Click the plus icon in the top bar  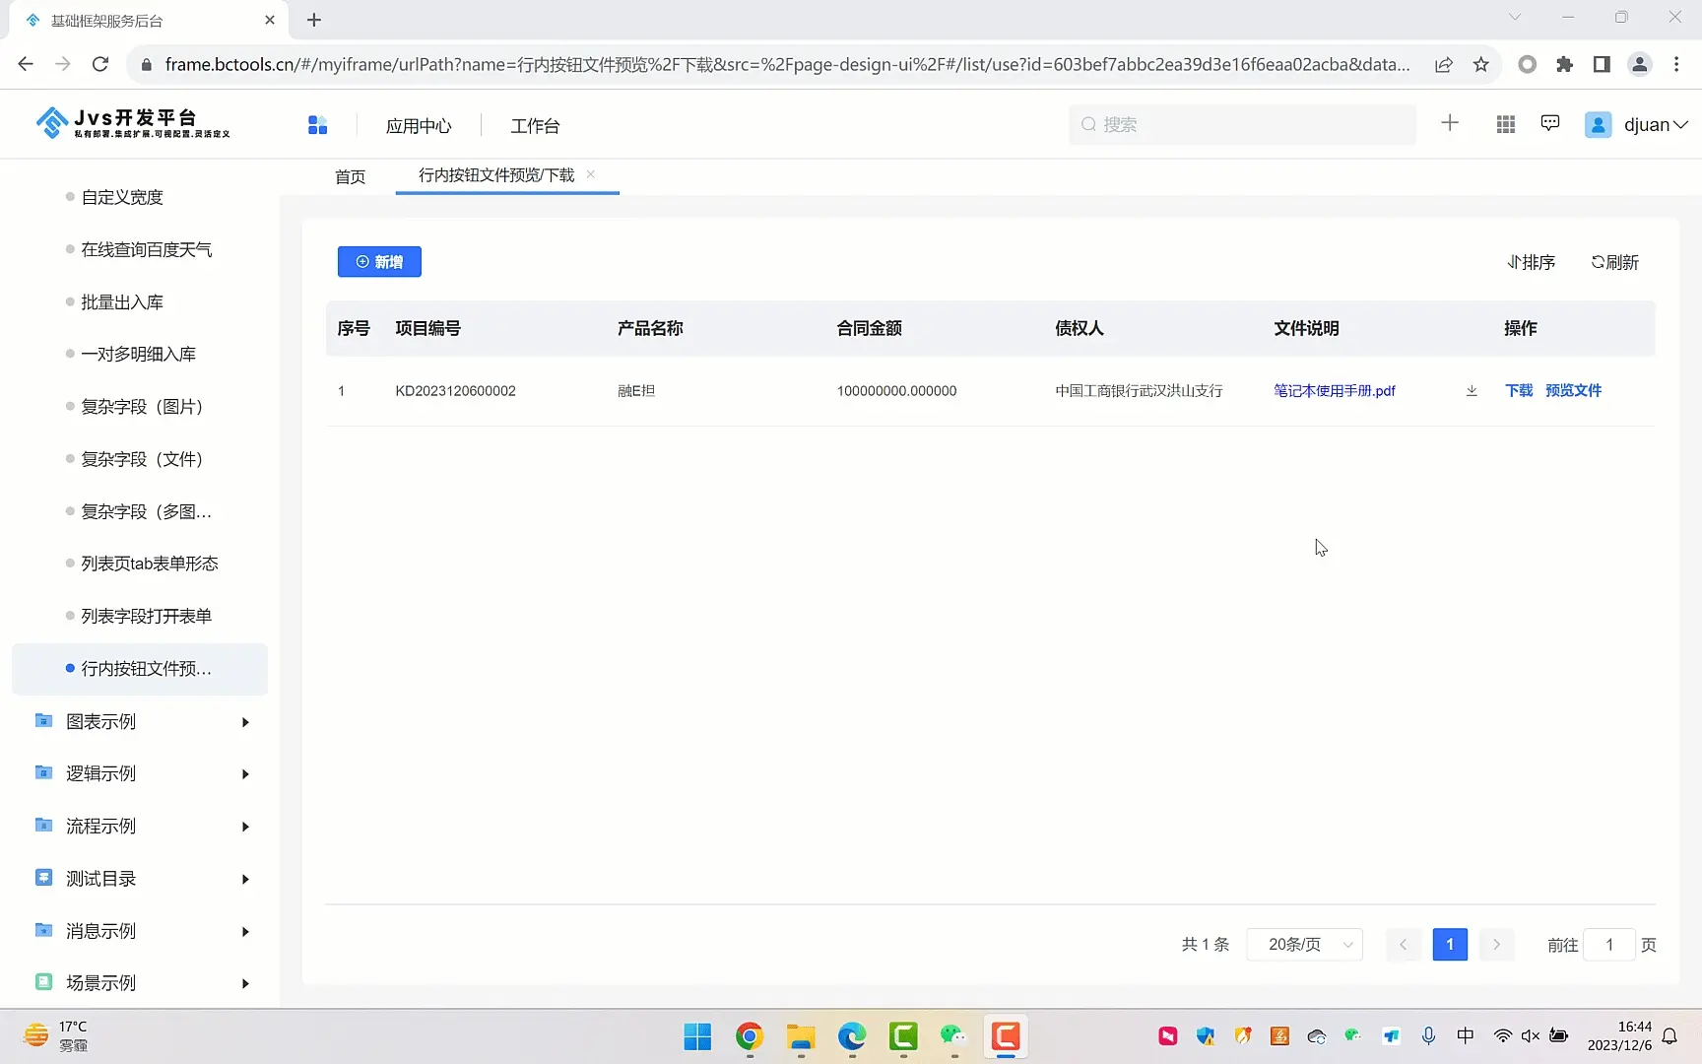pyautogui.click(x=1449, y=123)
